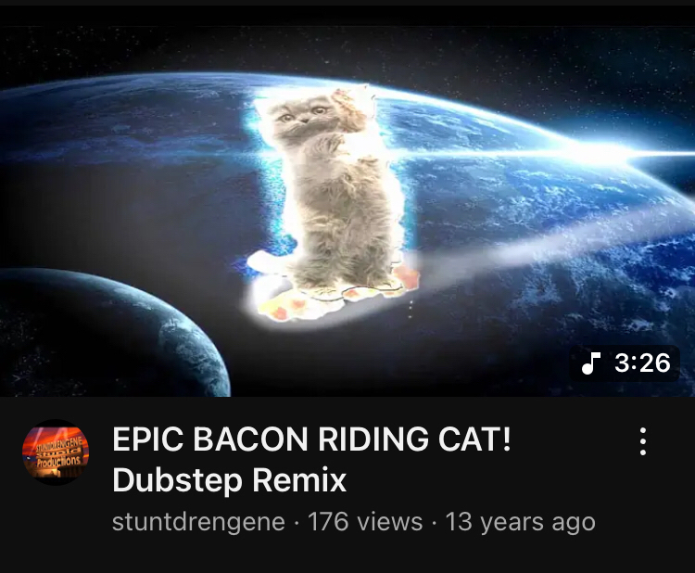
Task: Click the starry sky above Earth
Action: (x=347, y=51)
